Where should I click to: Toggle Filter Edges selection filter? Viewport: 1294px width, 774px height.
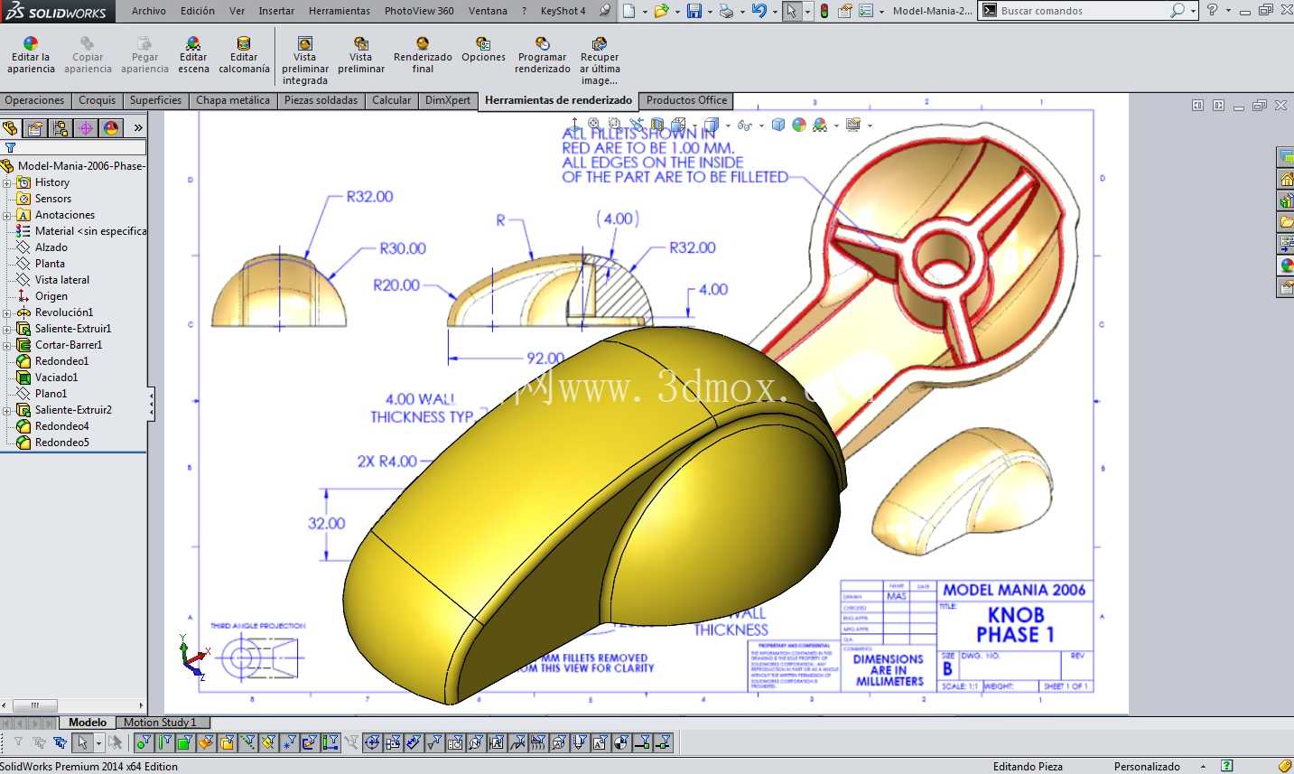(x=164, y=742)
